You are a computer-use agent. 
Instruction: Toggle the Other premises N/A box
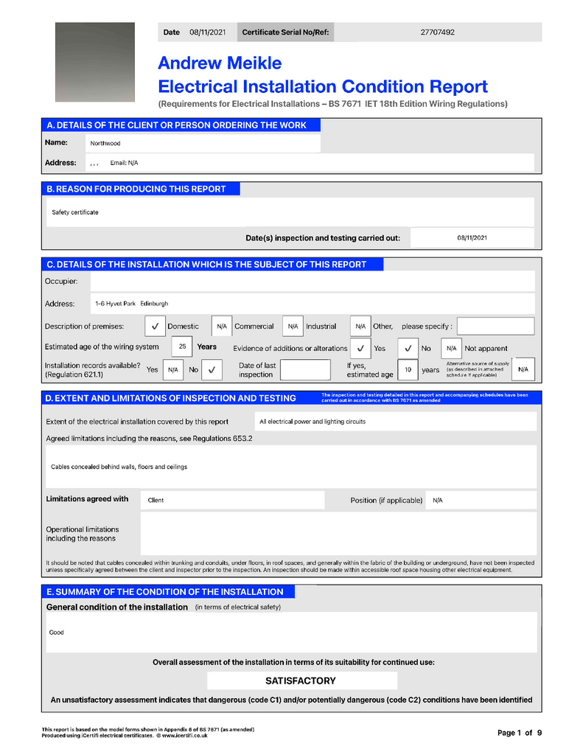click(360, 326)
